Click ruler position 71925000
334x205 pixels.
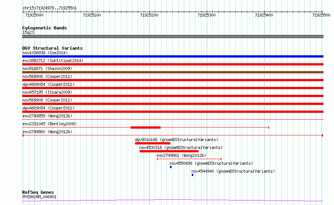[34, 15]
